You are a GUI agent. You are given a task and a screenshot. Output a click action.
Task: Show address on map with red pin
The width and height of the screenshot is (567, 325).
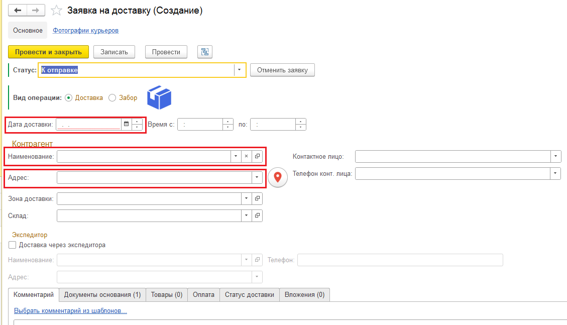click(278, 177)
